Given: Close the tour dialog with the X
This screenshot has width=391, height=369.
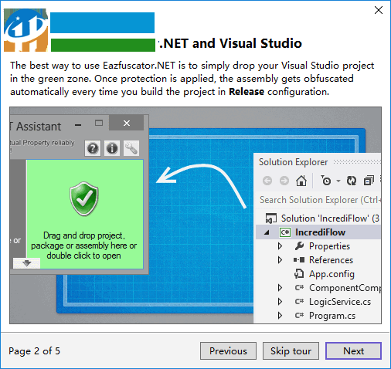Looking at the screenshot, I should click(x=379, y=10).
